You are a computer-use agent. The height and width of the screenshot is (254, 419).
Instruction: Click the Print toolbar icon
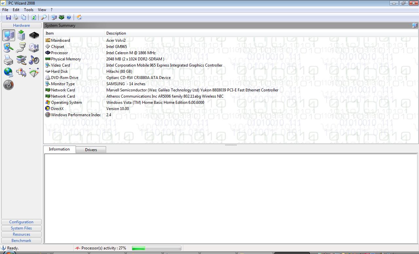pyautogui.click(x=16, y=17)
